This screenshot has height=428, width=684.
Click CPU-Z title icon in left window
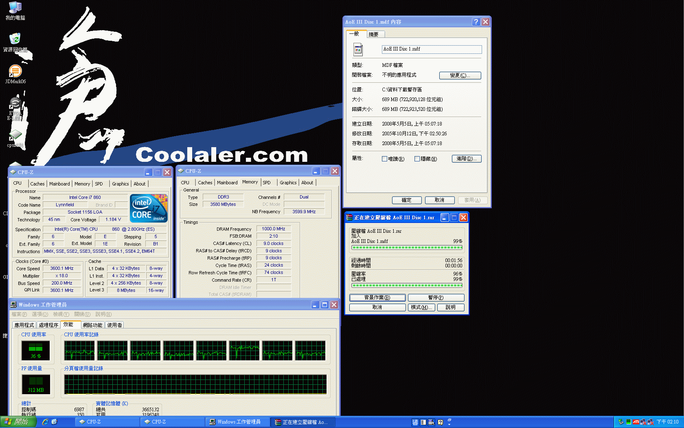click(x=13, y=172)
